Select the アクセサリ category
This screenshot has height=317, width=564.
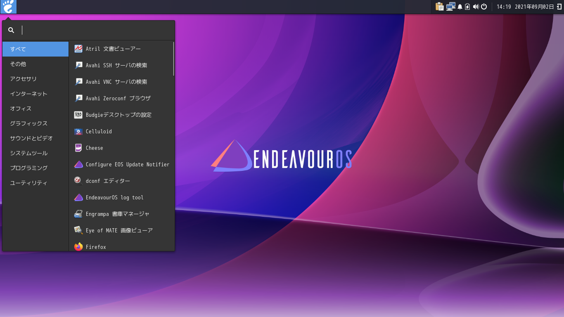click(36, 79)
